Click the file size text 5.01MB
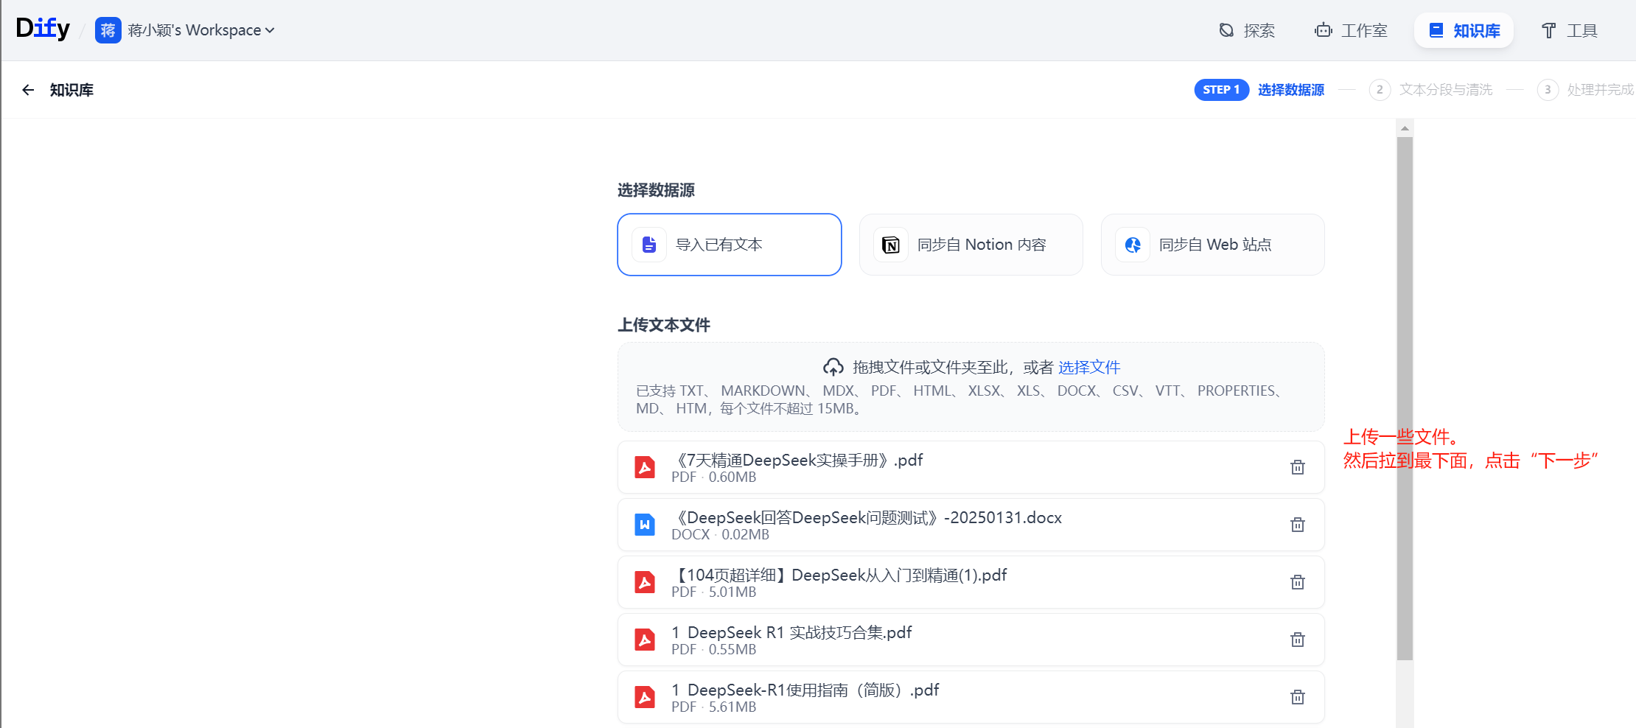The width and height of the screenshot is (1636, 728). 733,592
